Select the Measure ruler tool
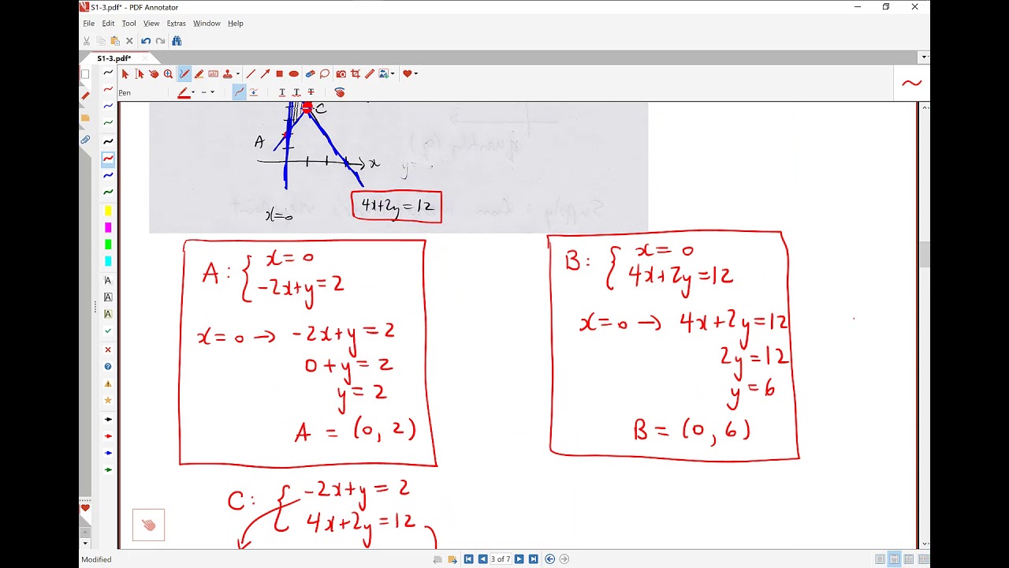1009x568 pixels. coord(370,73)
